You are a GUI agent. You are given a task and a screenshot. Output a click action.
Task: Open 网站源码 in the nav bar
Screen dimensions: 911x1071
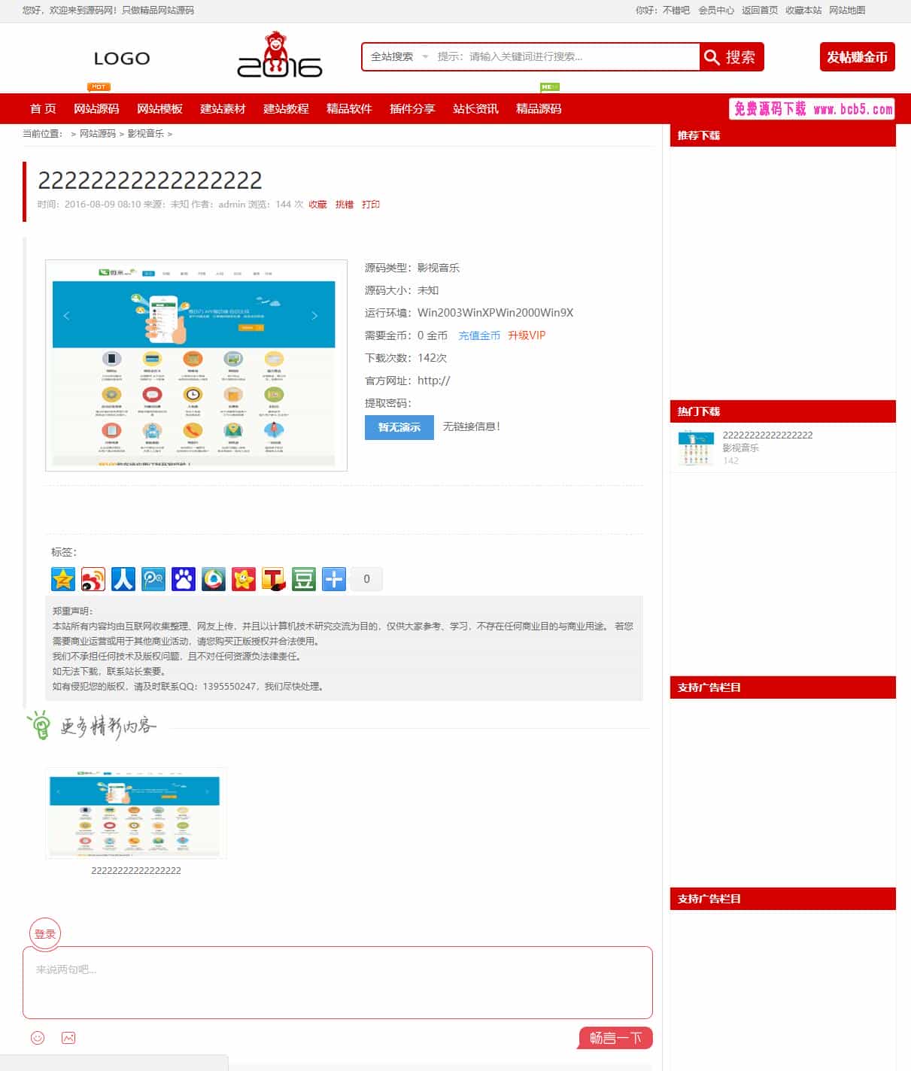tap(96, 109)
